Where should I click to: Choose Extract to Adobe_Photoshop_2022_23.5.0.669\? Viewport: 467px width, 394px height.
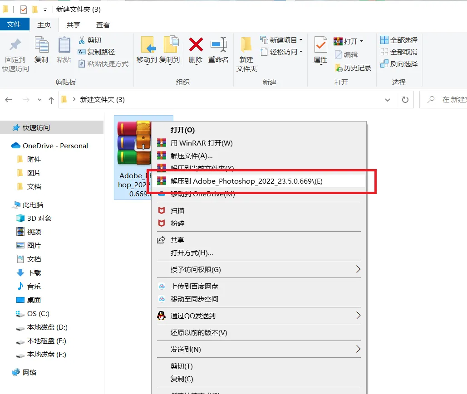259,181
